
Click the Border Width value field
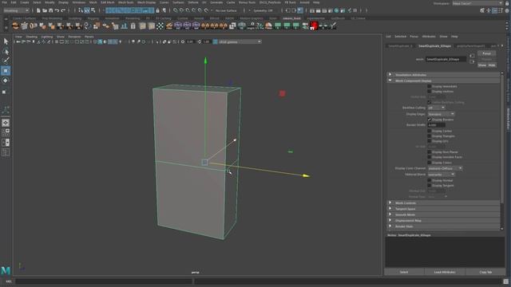coord(436,125)
